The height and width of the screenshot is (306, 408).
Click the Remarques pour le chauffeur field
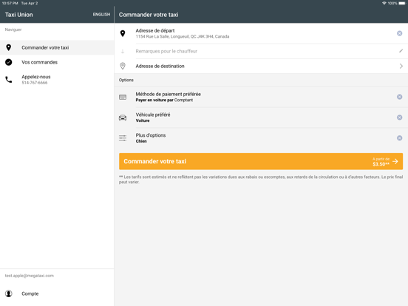pyautogui.click(x=261, y=51)
